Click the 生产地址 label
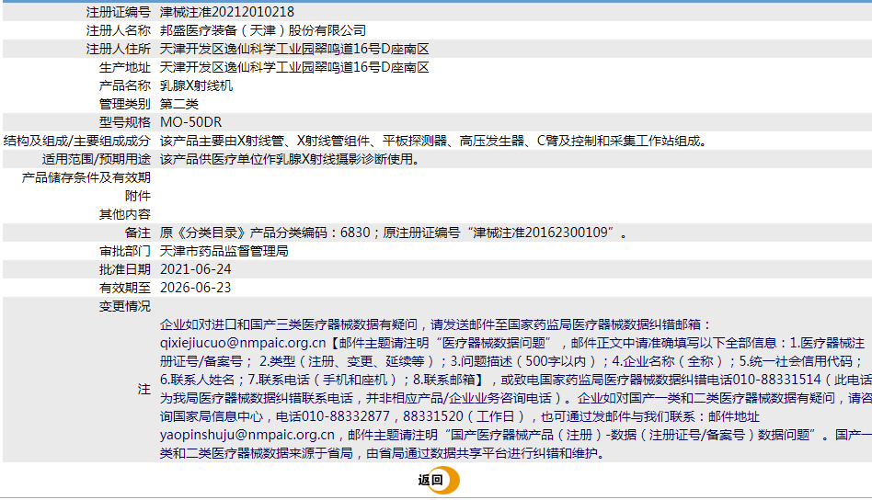Image resolution: width=872 pixels, height=500 pixels. pos(124,67)
